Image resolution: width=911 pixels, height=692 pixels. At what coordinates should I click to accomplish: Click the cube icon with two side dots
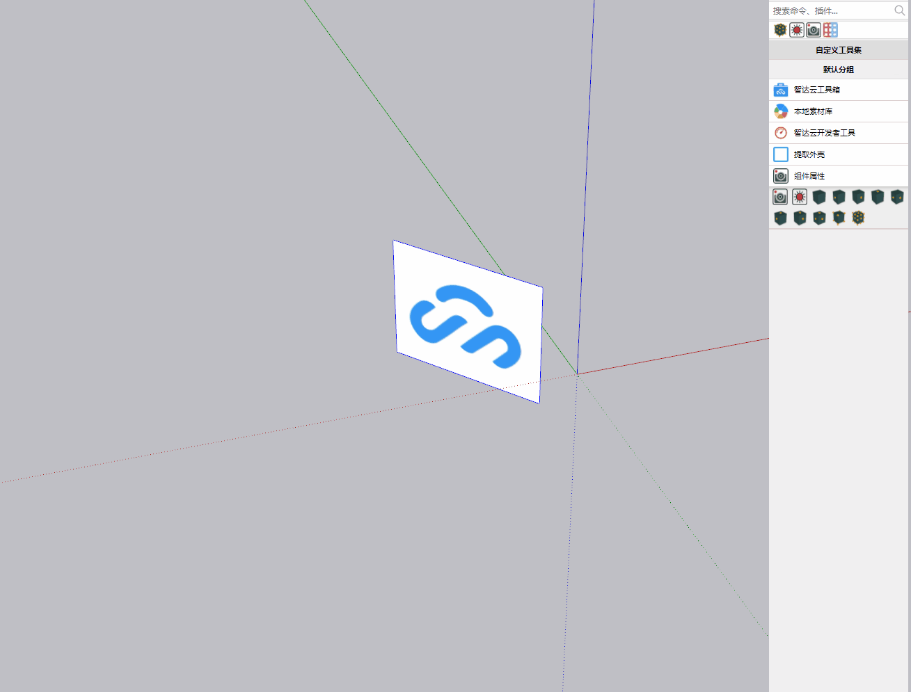pos(897,197)
